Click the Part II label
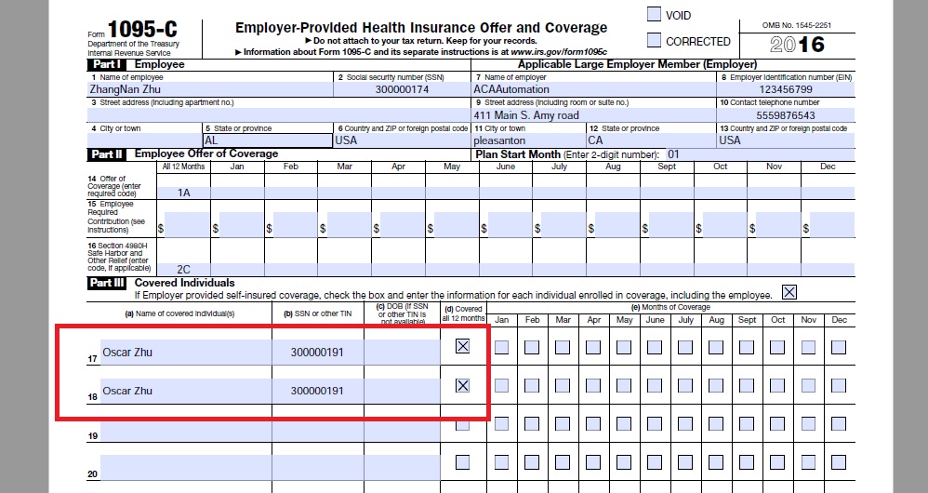The width and height of the screenshot is (928, 493). click(107, 154)
